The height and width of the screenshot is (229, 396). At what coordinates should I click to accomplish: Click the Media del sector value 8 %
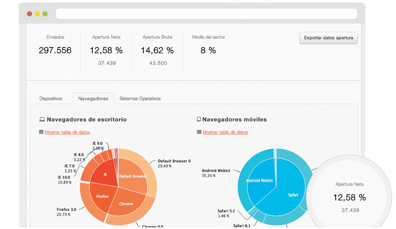(x=209, y=50)
